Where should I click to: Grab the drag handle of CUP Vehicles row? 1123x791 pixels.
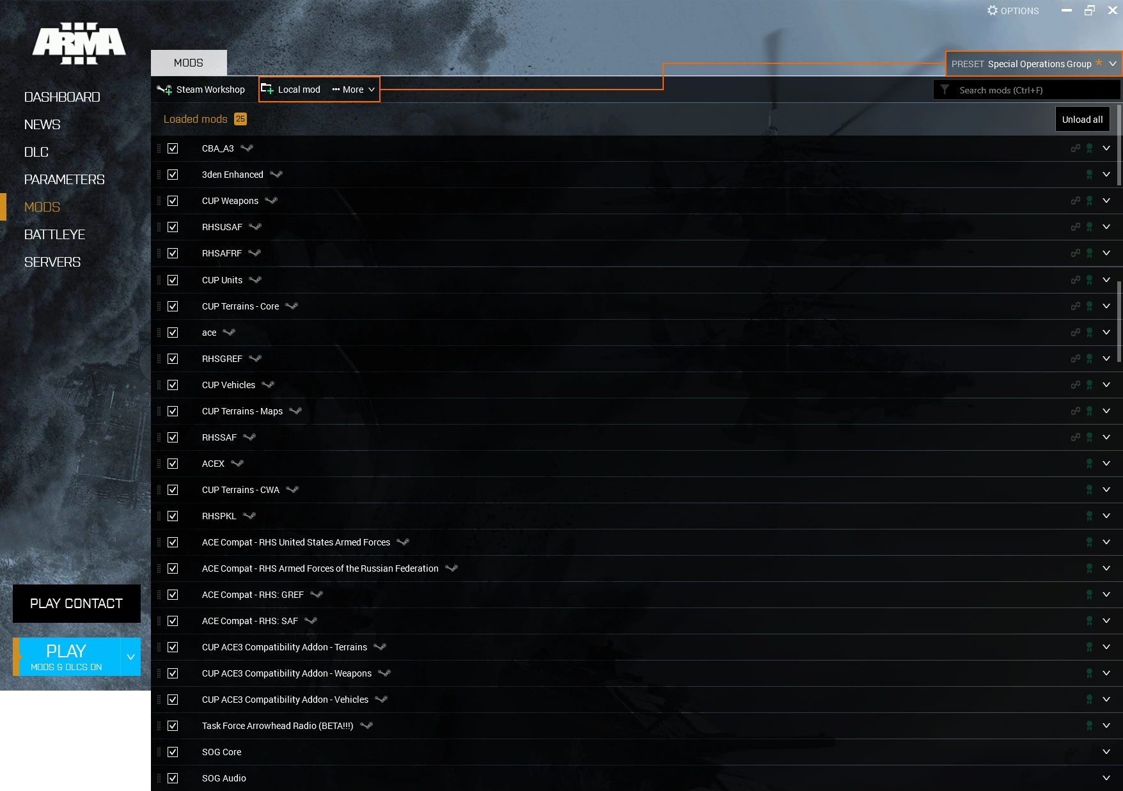point(159,385)
